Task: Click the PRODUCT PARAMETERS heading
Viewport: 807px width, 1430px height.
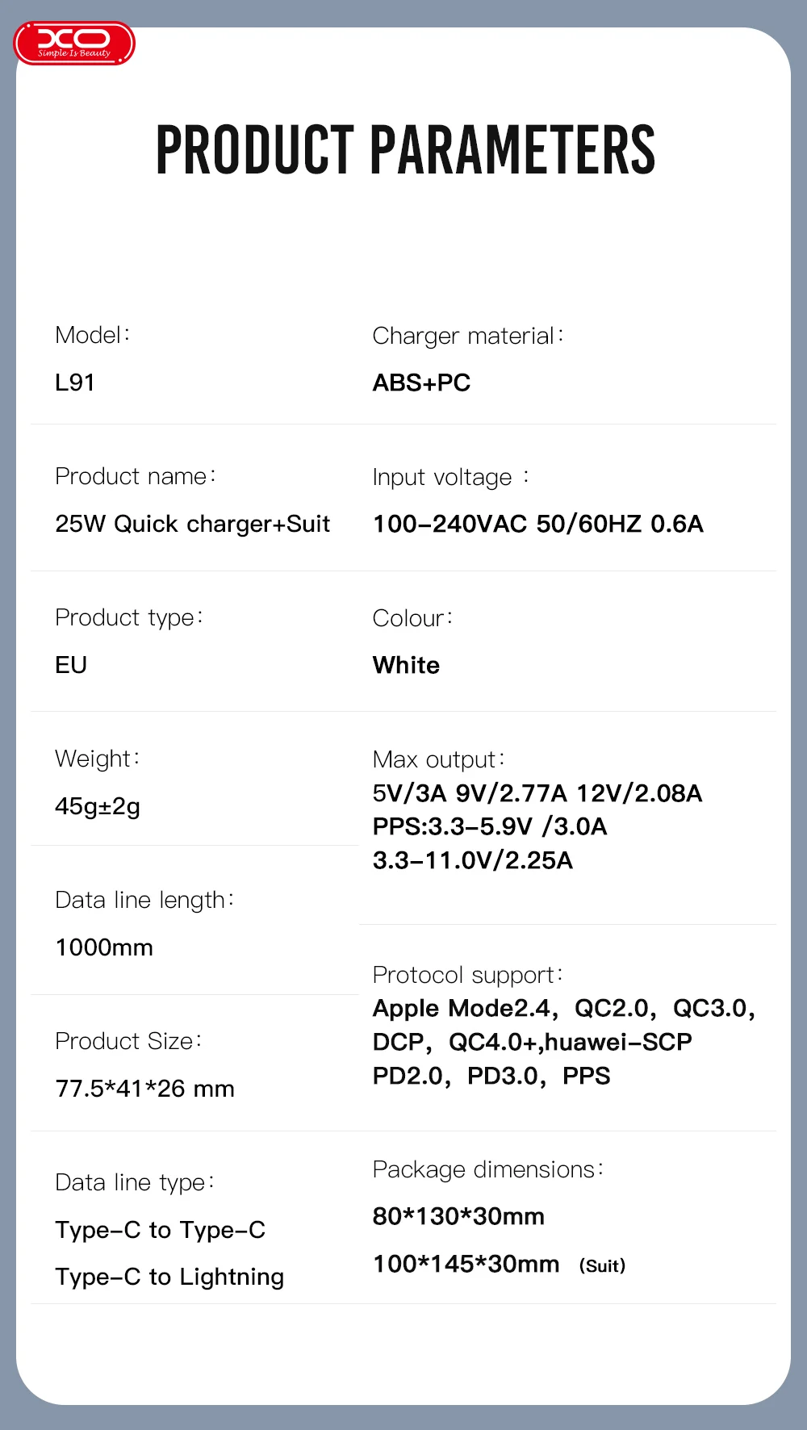Action: (405, 150)
